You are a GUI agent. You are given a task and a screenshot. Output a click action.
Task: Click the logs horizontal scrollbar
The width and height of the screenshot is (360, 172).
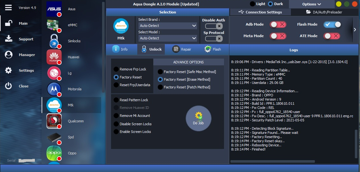[273, 161]
